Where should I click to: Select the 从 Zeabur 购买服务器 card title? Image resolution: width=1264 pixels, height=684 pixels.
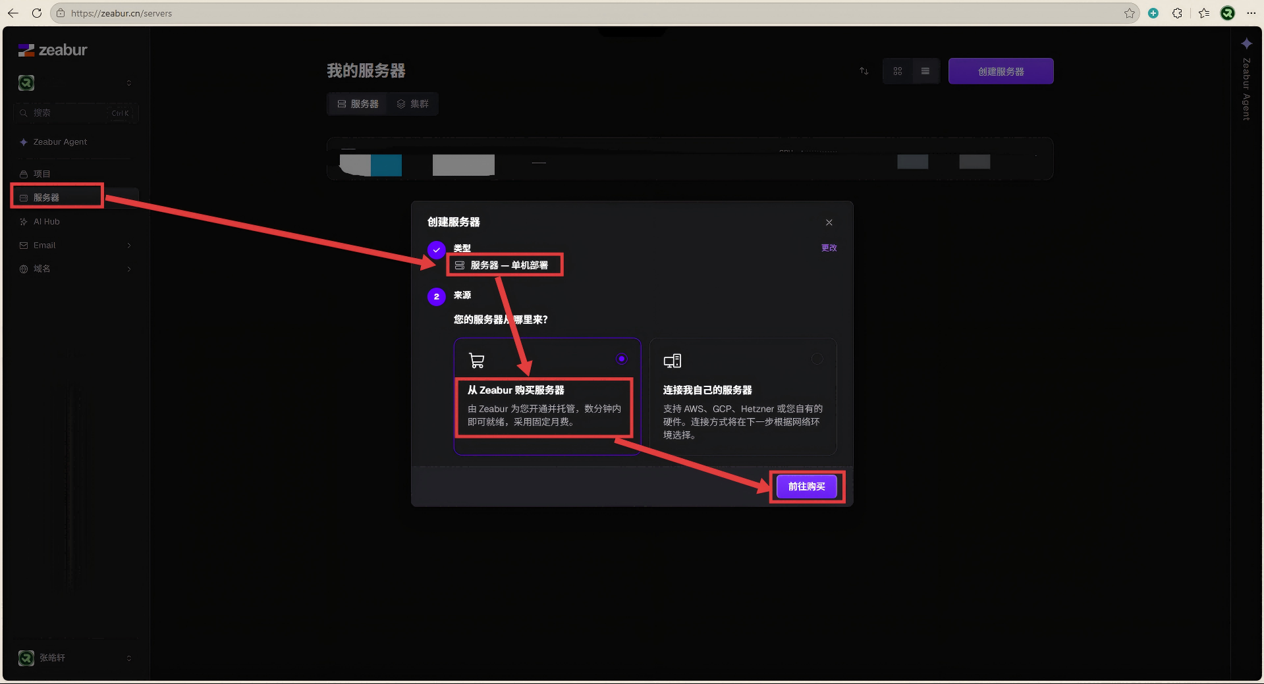[x=516, y=390]
